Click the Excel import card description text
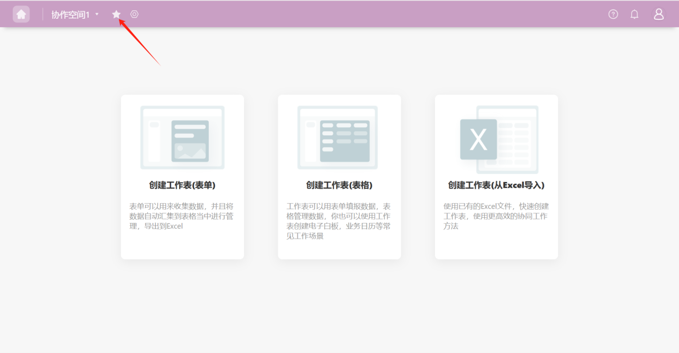 pos(496,216)
